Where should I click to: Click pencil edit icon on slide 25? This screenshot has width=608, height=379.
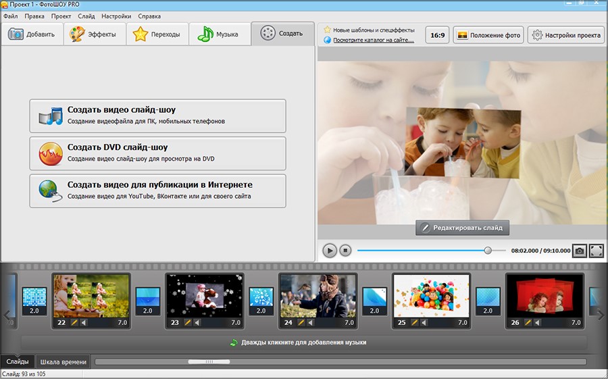tap(415, 322)
